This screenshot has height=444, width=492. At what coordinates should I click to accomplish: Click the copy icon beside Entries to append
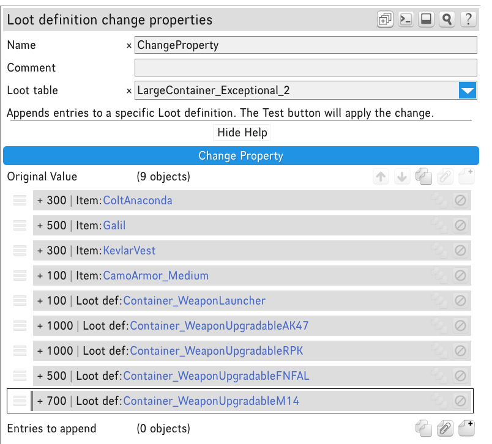coord(423,428)
